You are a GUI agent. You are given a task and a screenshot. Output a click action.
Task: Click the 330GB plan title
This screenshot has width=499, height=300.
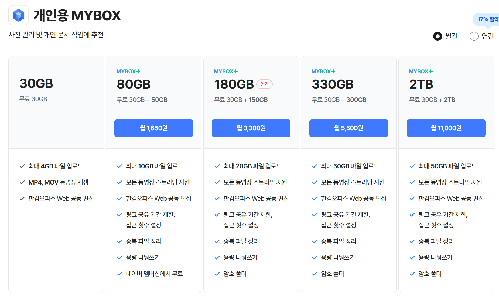point(333,84)
